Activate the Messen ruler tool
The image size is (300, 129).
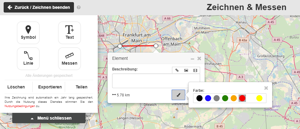tap(70, 59)
